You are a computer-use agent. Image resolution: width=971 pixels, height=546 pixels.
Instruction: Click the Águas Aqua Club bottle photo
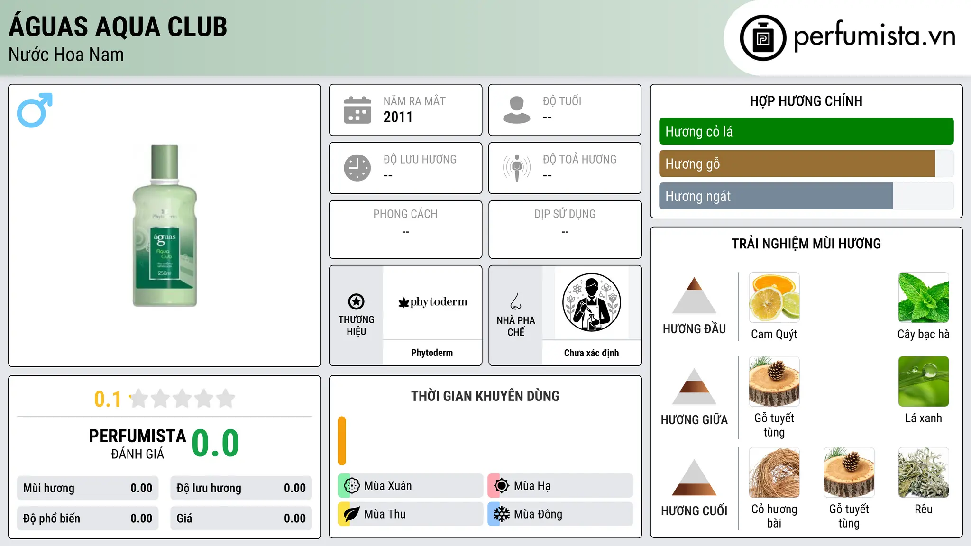click(x=165, y=226)
